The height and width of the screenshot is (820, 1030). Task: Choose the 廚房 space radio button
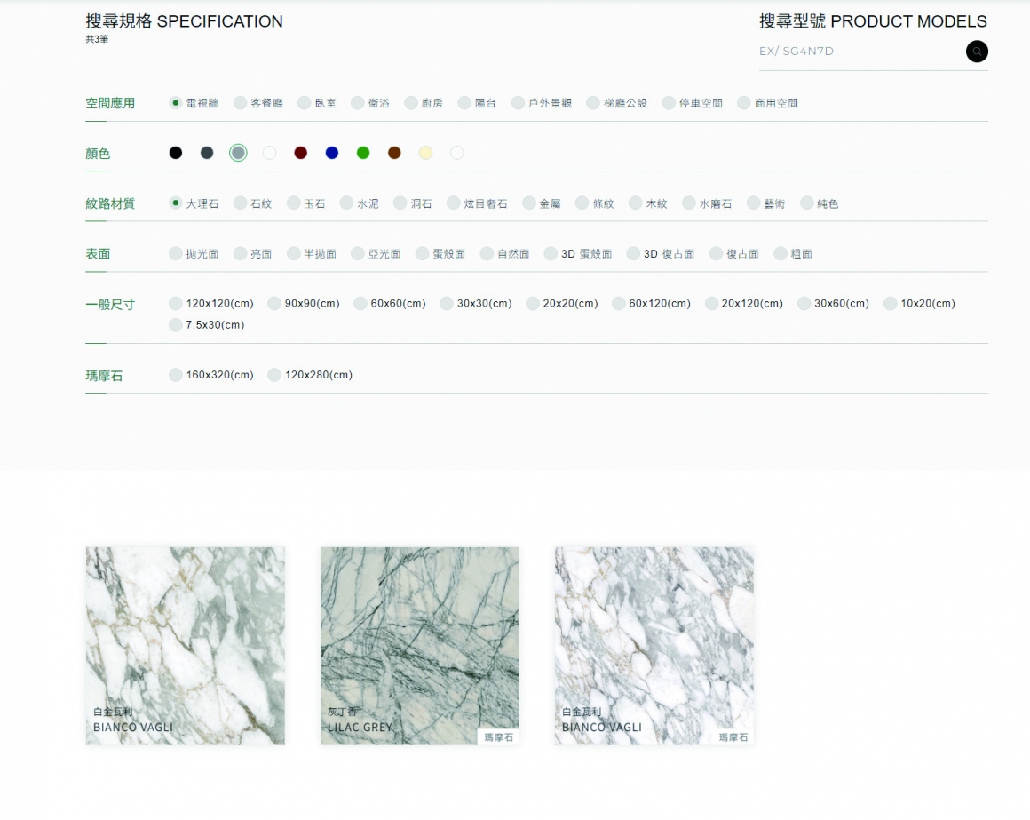point(411,103)
